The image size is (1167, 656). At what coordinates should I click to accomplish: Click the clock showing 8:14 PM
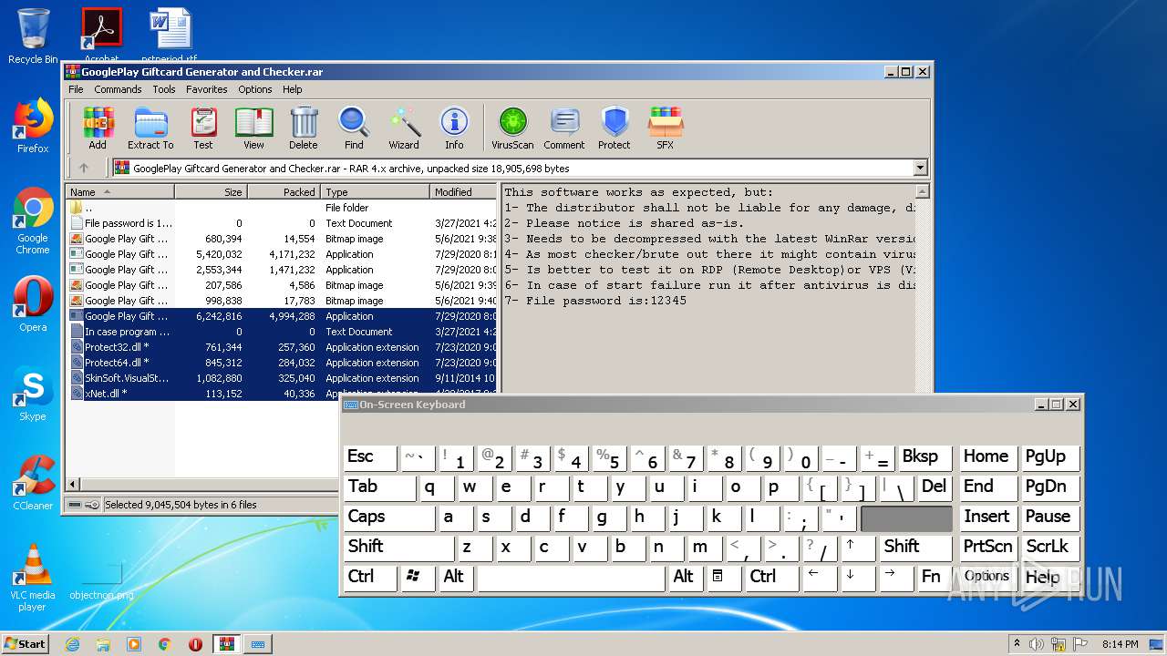1120,644
